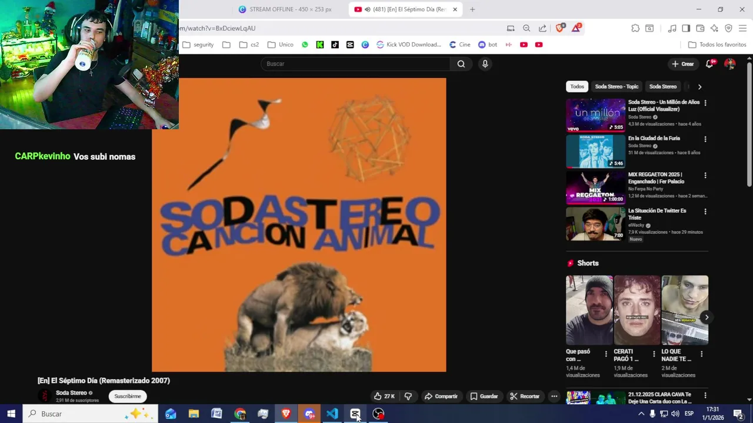Image resolution: width=753 pixels, height=423 pixels.
Task: Click the Suscribirme button
Action: click(x=128, y=397)
